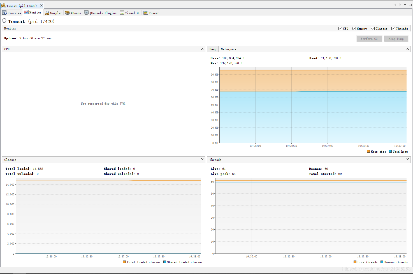Click the heap Used value 71,150,320 B
Screen dimensions: 413x274
(331, 58)
